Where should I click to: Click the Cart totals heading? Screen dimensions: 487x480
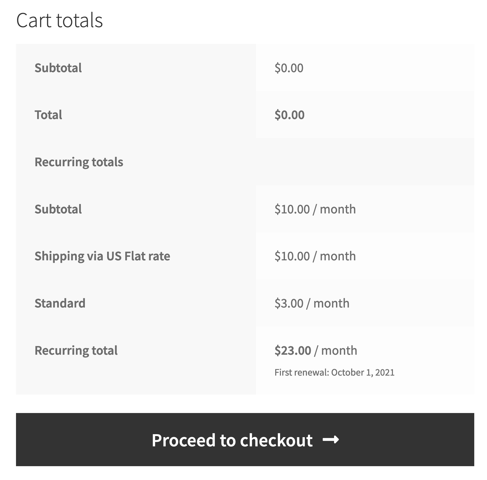coord(59,20)
